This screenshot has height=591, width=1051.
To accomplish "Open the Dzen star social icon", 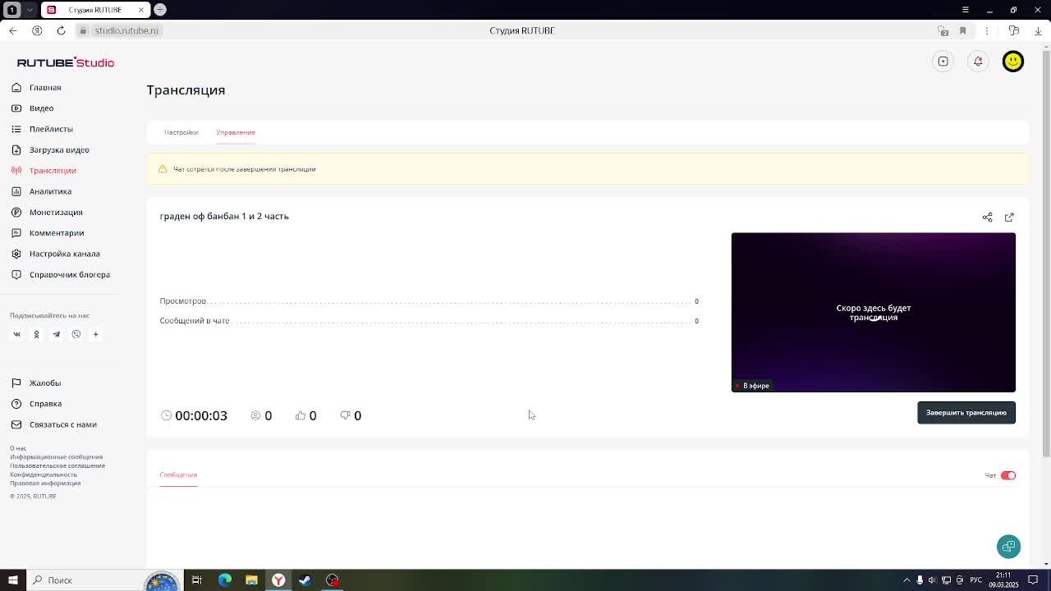I will coord(95,334).
